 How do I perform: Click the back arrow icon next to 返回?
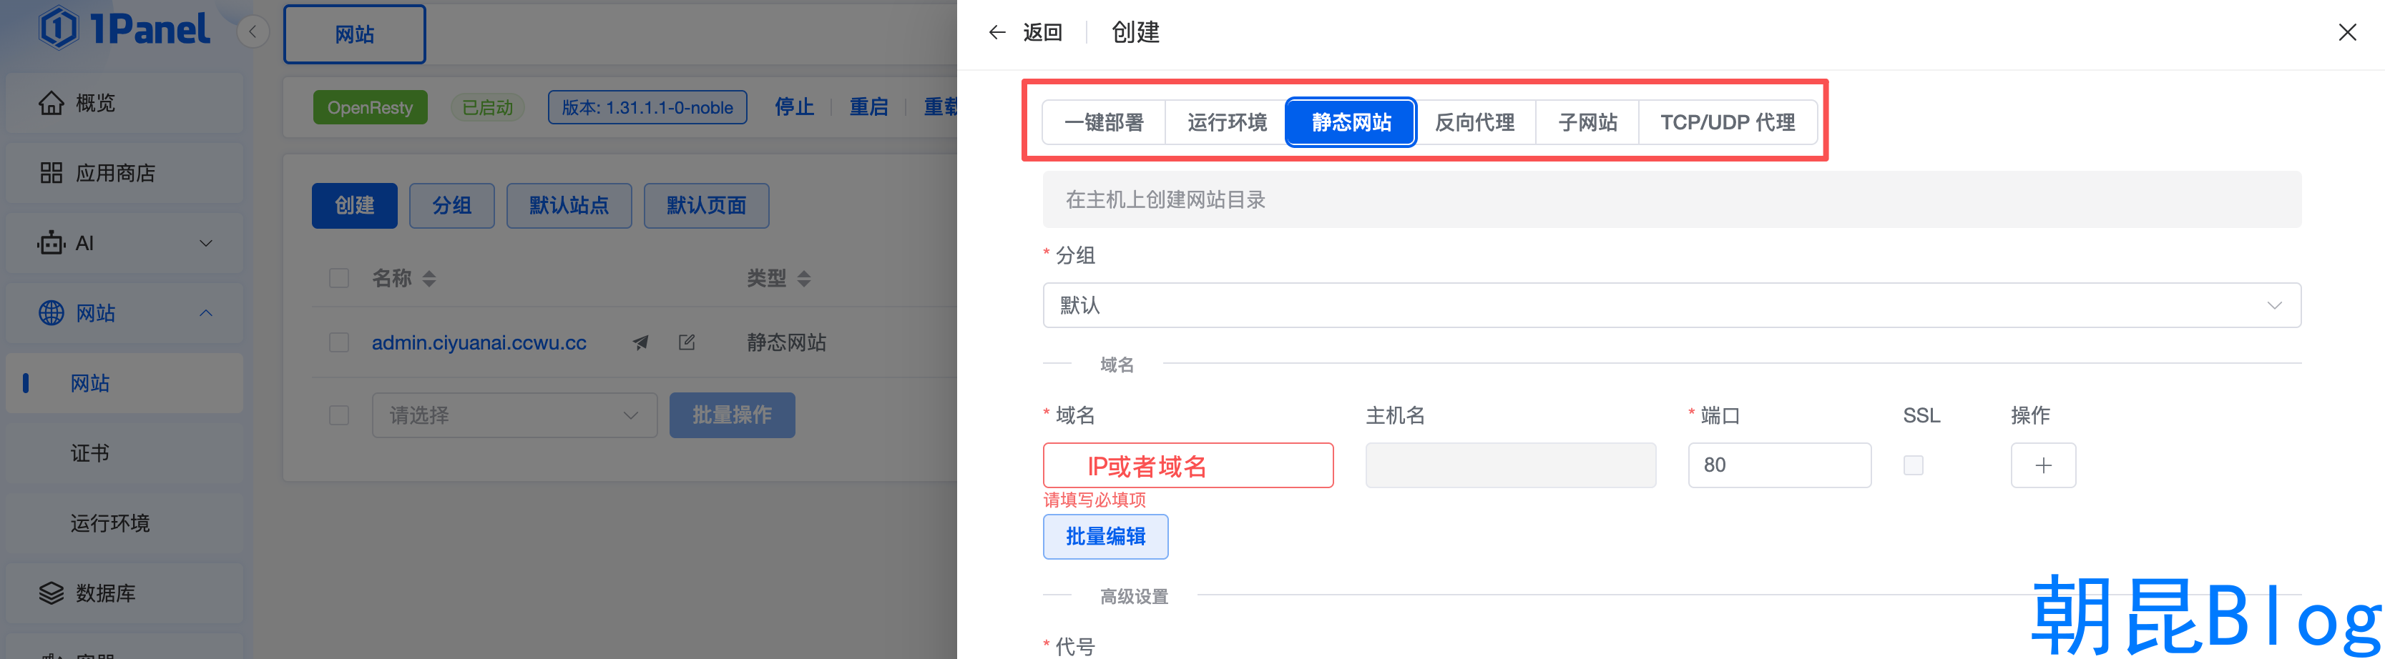997,32
